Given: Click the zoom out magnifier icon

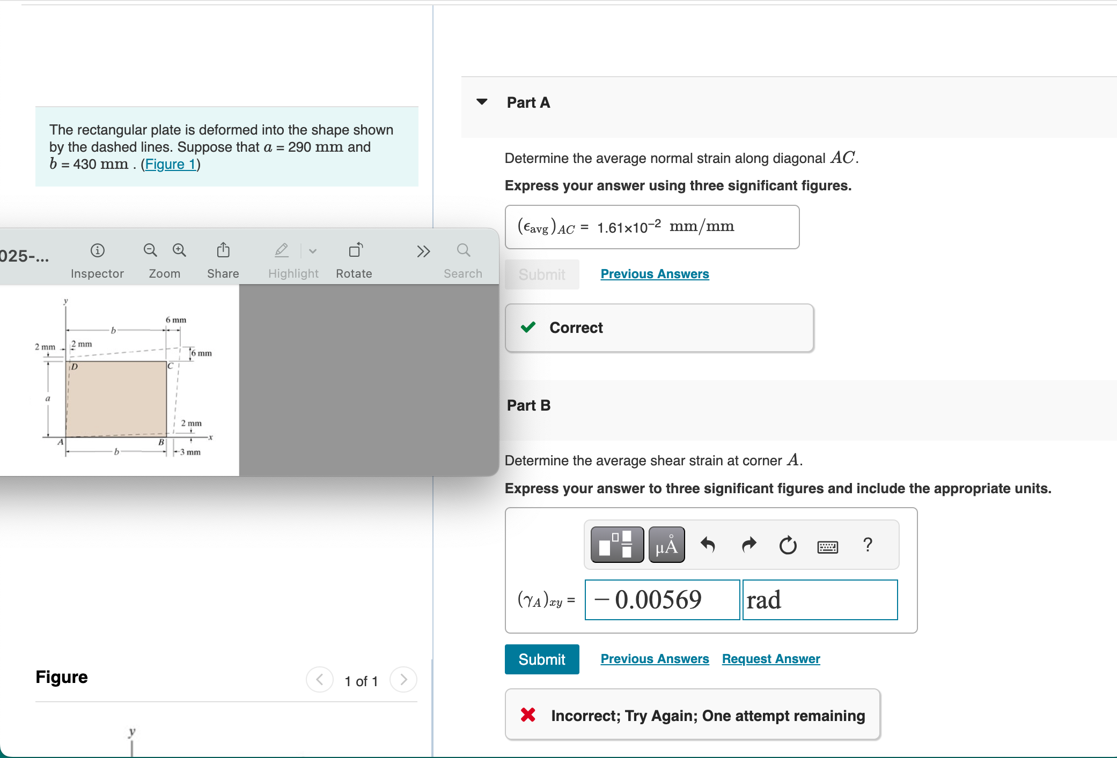Looking at the screenshot, I should tap(150, 250).
